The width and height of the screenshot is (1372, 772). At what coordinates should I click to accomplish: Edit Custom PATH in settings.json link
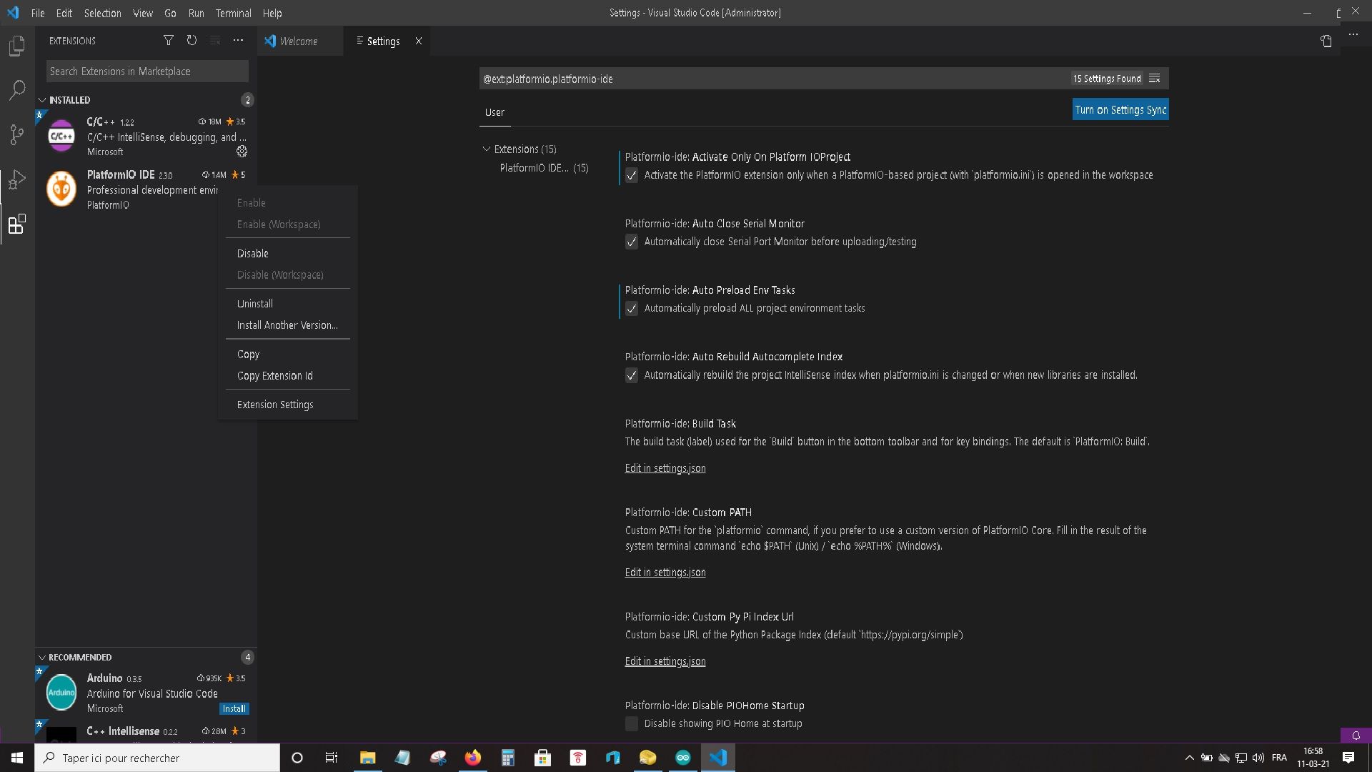(x=665, y=572)
